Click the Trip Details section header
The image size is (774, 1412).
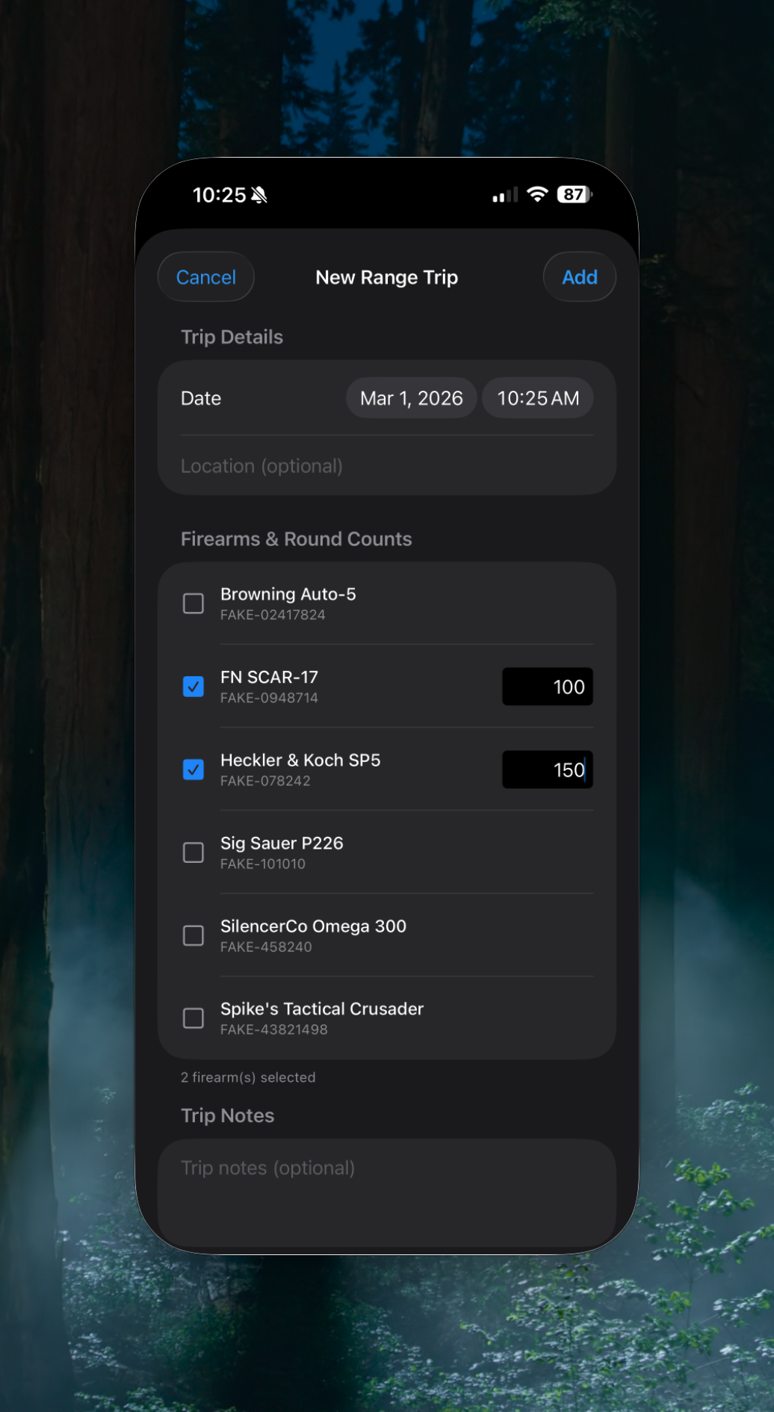coord(232,337)
